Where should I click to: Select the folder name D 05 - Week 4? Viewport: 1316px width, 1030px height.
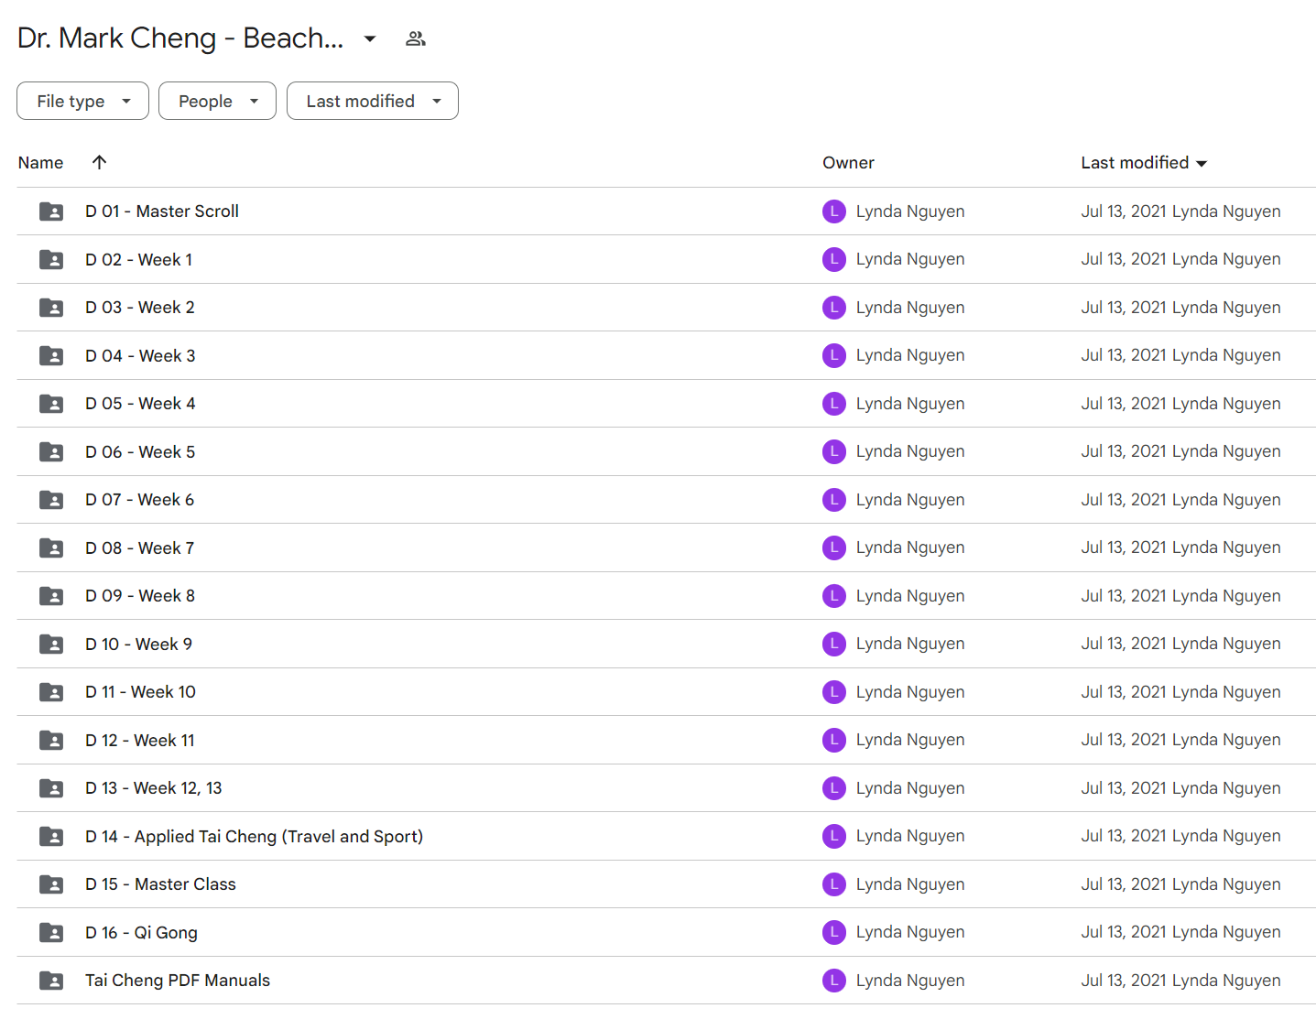(140, 404)
